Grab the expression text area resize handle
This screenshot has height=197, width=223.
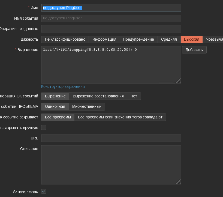coord(178,81)
